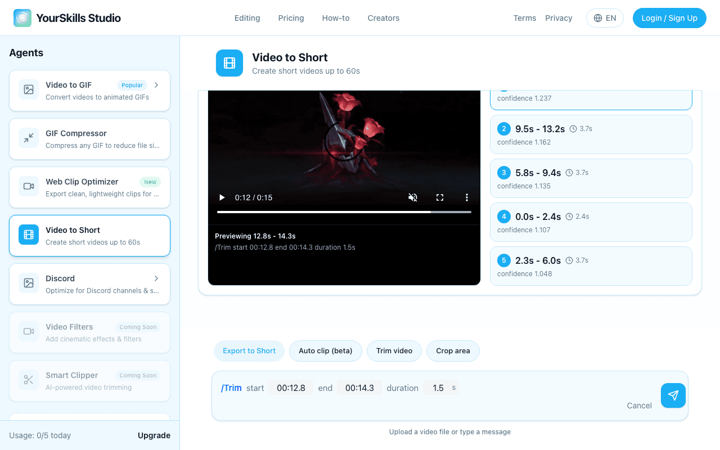Click the Video to GIF image icon
Image resolution: width=720 pixels, height=450 pixels.
(29, 89)
